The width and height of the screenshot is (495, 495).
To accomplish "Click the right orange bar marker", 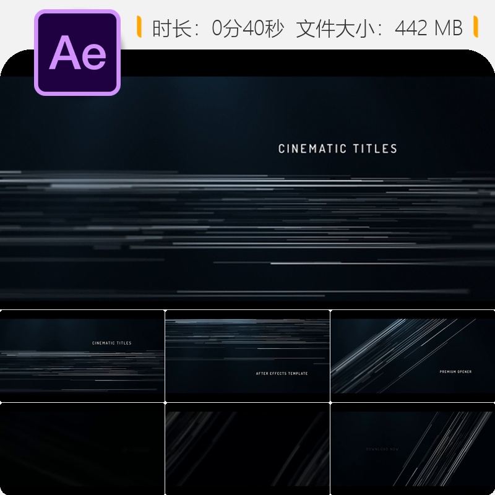I will coord(476,27).
